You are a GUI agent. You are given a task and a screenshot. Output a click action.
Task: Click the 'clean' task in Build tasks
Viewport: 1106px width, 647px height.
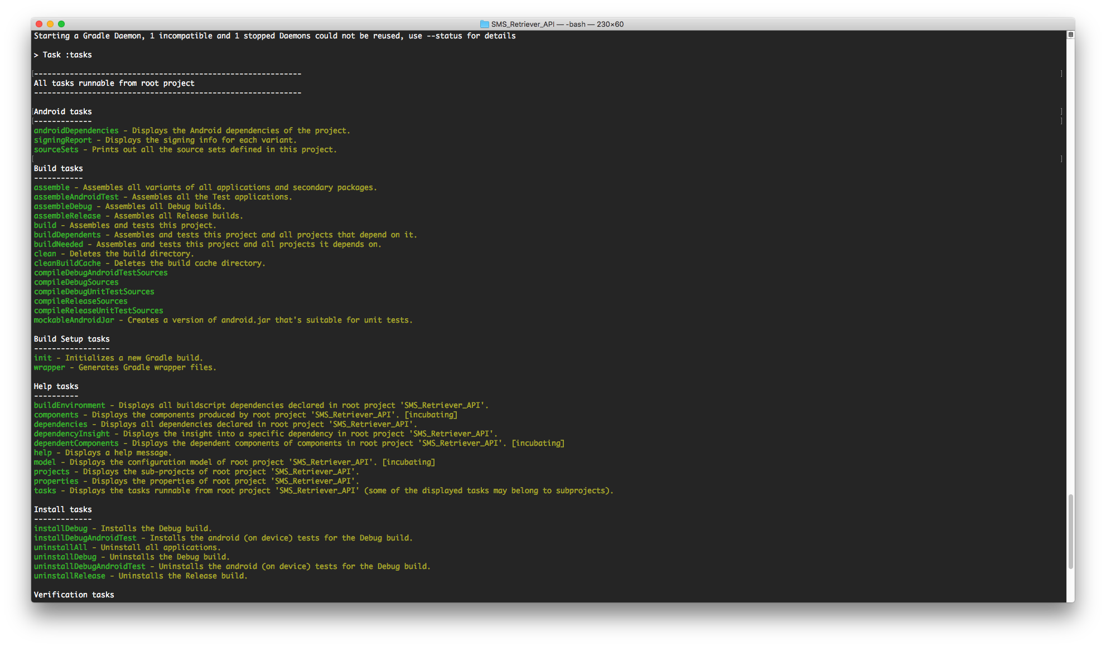[45, 254]
